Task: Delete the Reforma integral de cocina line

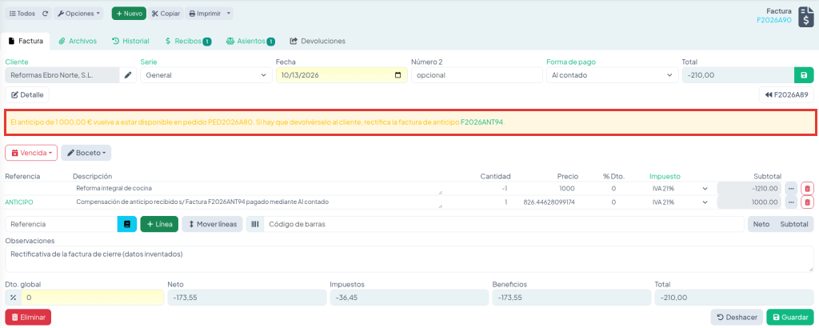Action: point(807,188)
